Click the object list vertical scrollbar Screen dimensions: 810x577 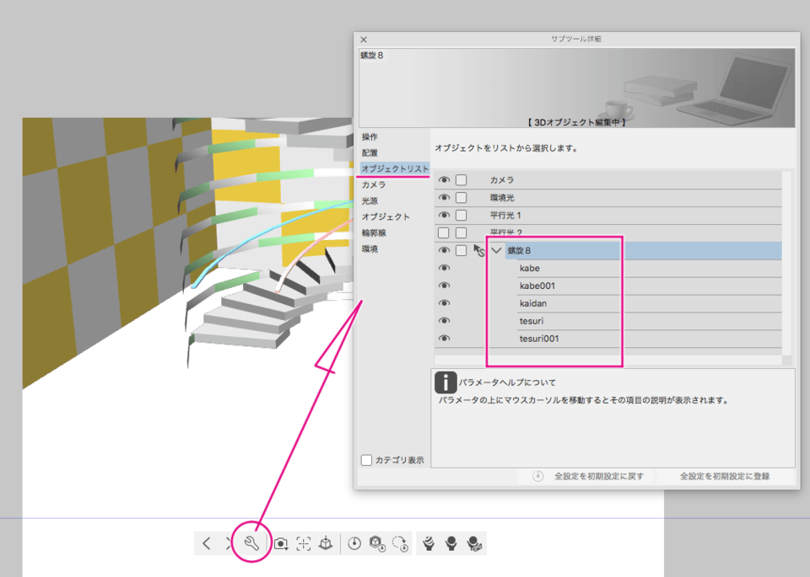click(786, 263)
